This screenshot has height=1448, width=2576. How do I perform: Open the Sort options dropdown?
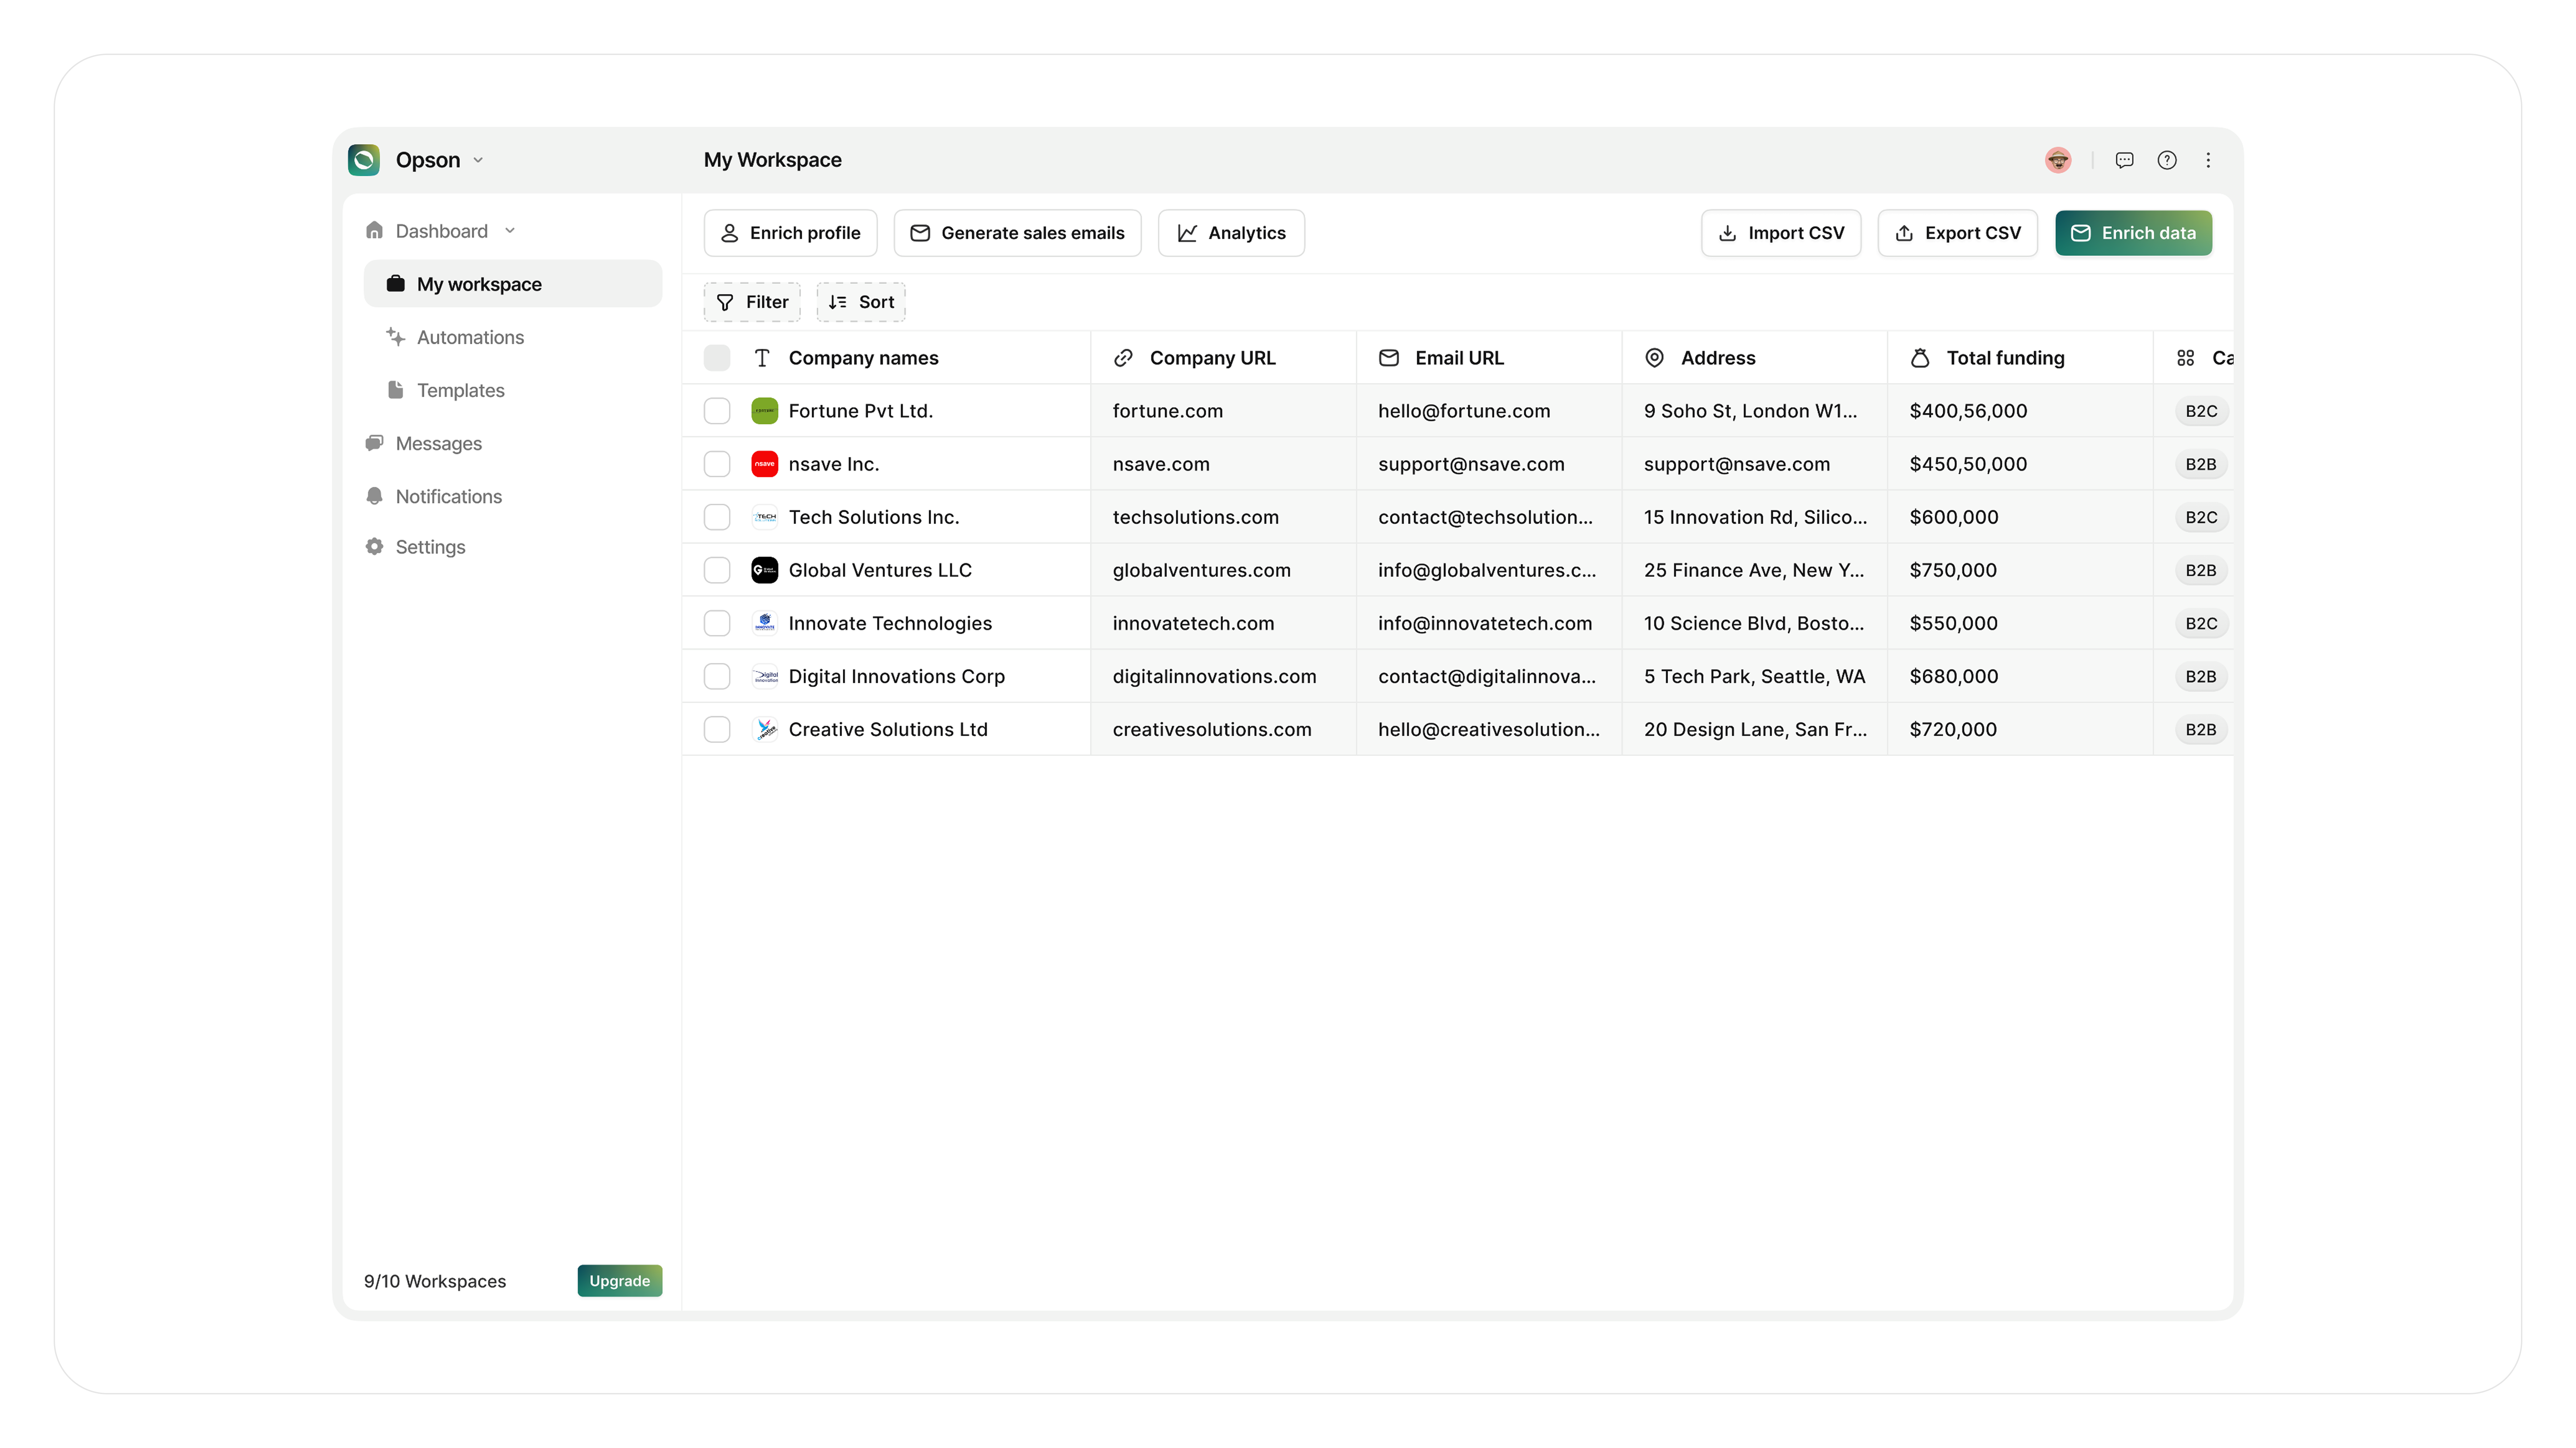click(861, 302)
